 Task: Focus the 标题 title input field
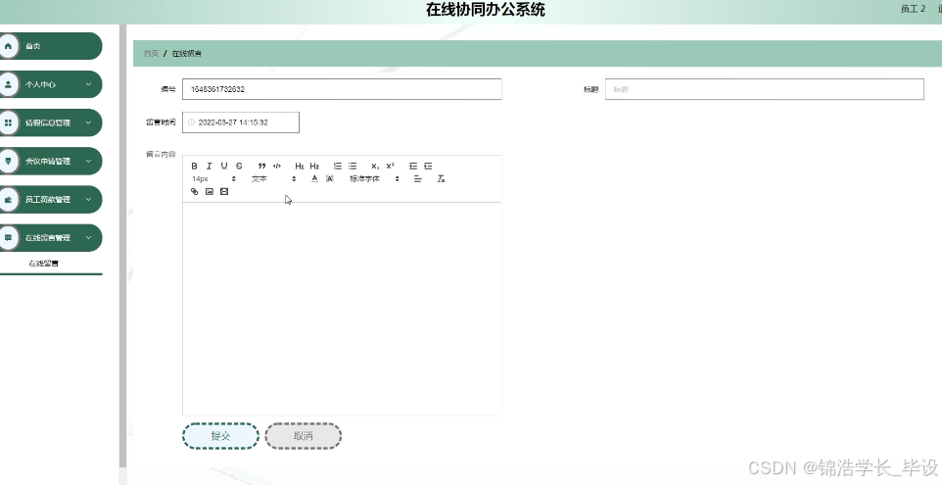point(764,89)
